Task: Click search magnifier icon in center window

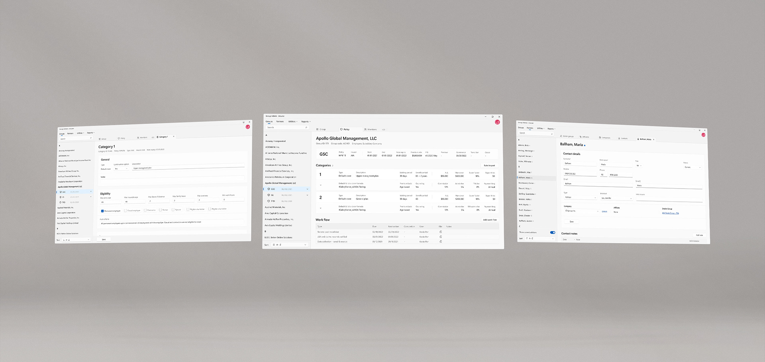Action: 306,128
